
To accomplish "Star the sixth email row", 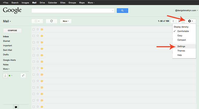I will [x=38, y=62].
